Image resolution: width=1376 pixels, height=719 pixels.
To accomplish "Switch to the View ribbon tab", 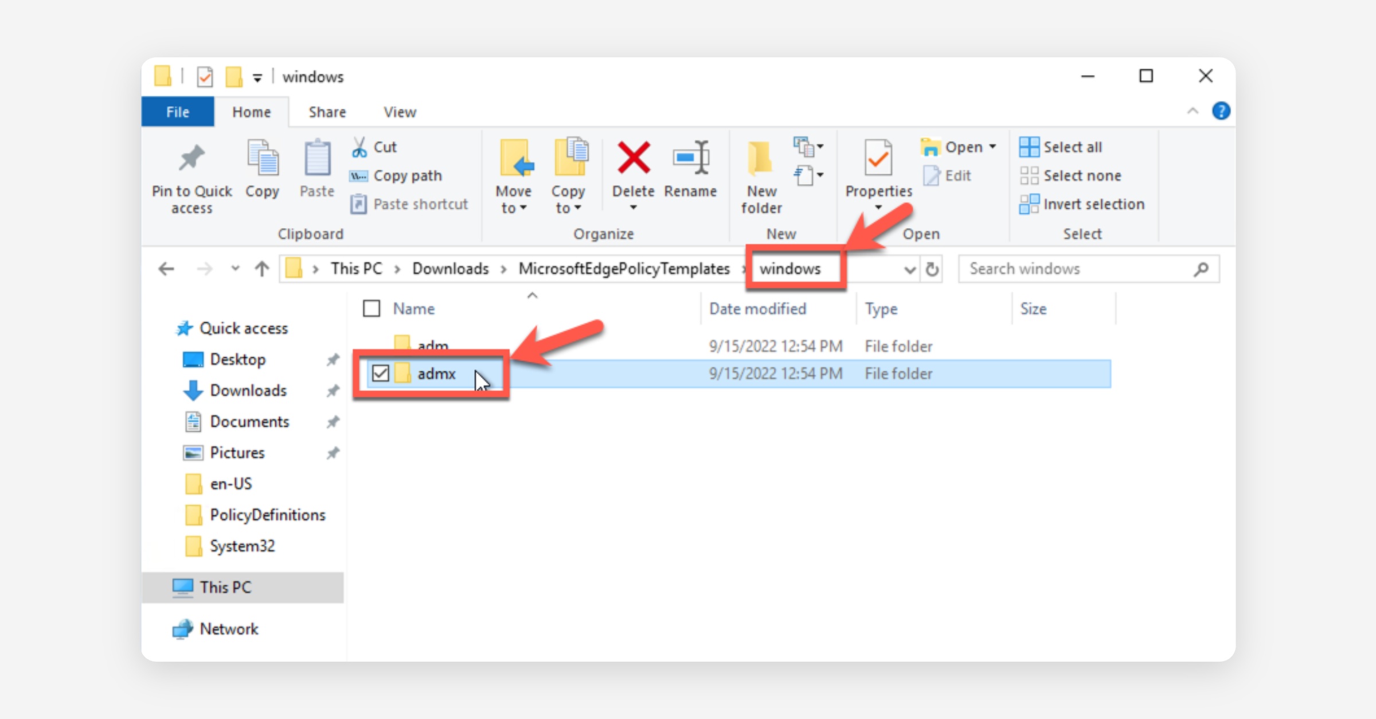I will [400, 112].
